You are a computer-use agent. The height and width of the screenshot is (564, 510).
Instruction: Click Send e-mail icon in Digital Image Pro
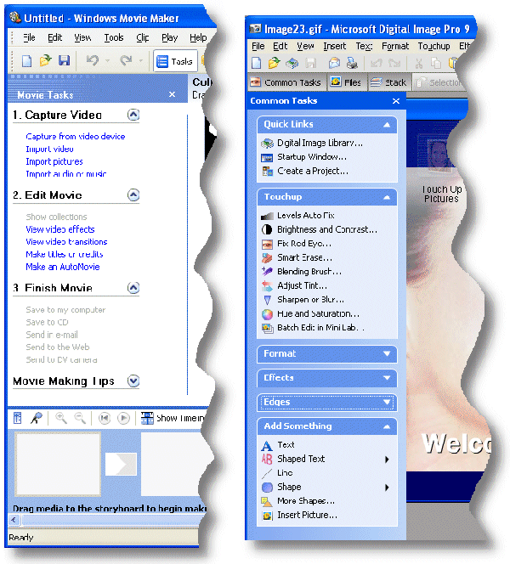point(334,64)
